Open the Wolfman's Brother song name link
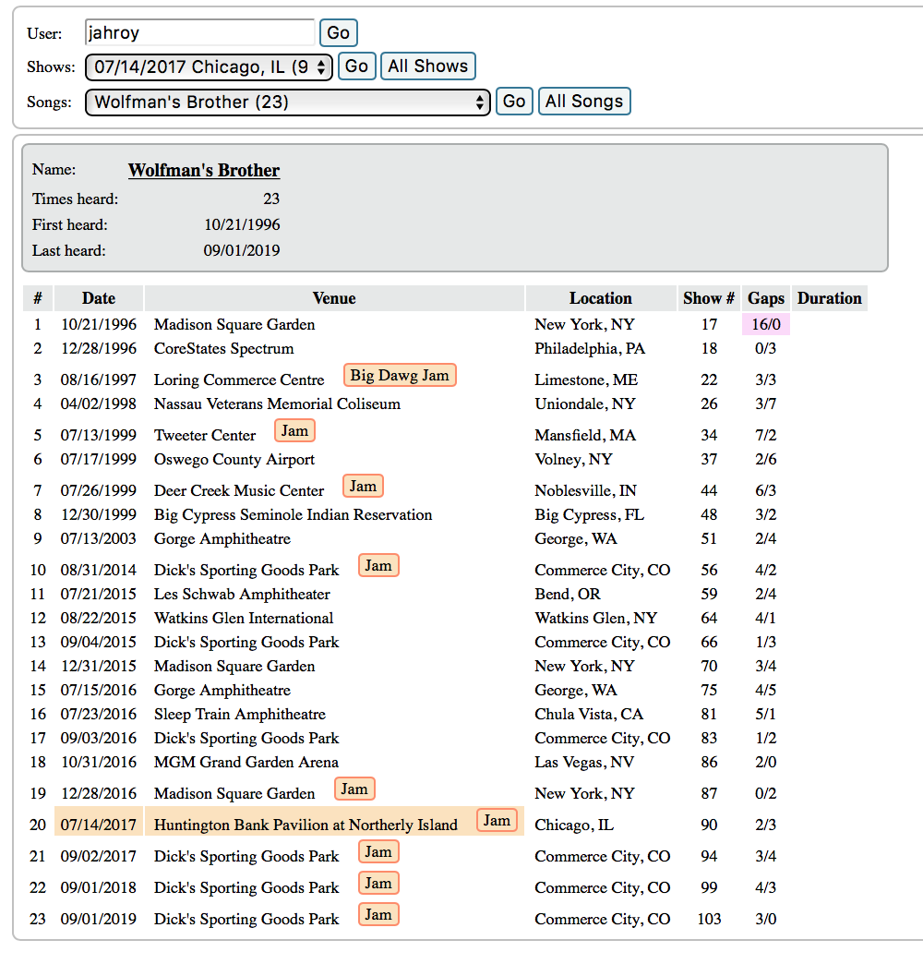 [x=204, y=171]
